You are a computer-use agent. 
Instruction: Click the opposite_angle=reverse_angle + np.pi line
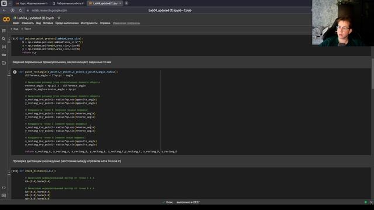coord(50,89)
